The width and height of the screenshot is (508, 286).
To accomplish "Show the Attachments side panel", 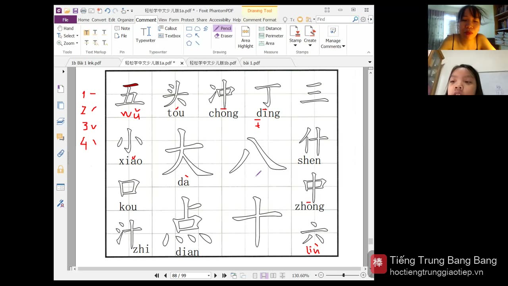I will (61, 153).
